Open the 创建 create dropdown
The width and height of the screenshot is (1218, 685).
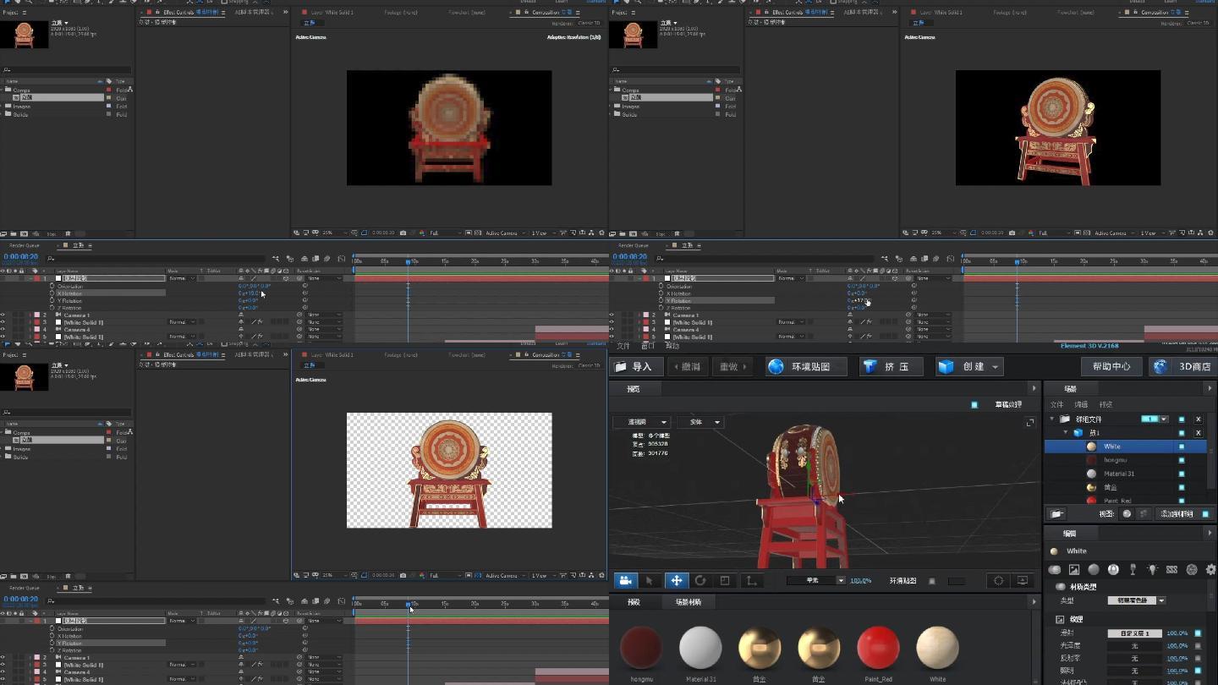click(x=969, y=366)
